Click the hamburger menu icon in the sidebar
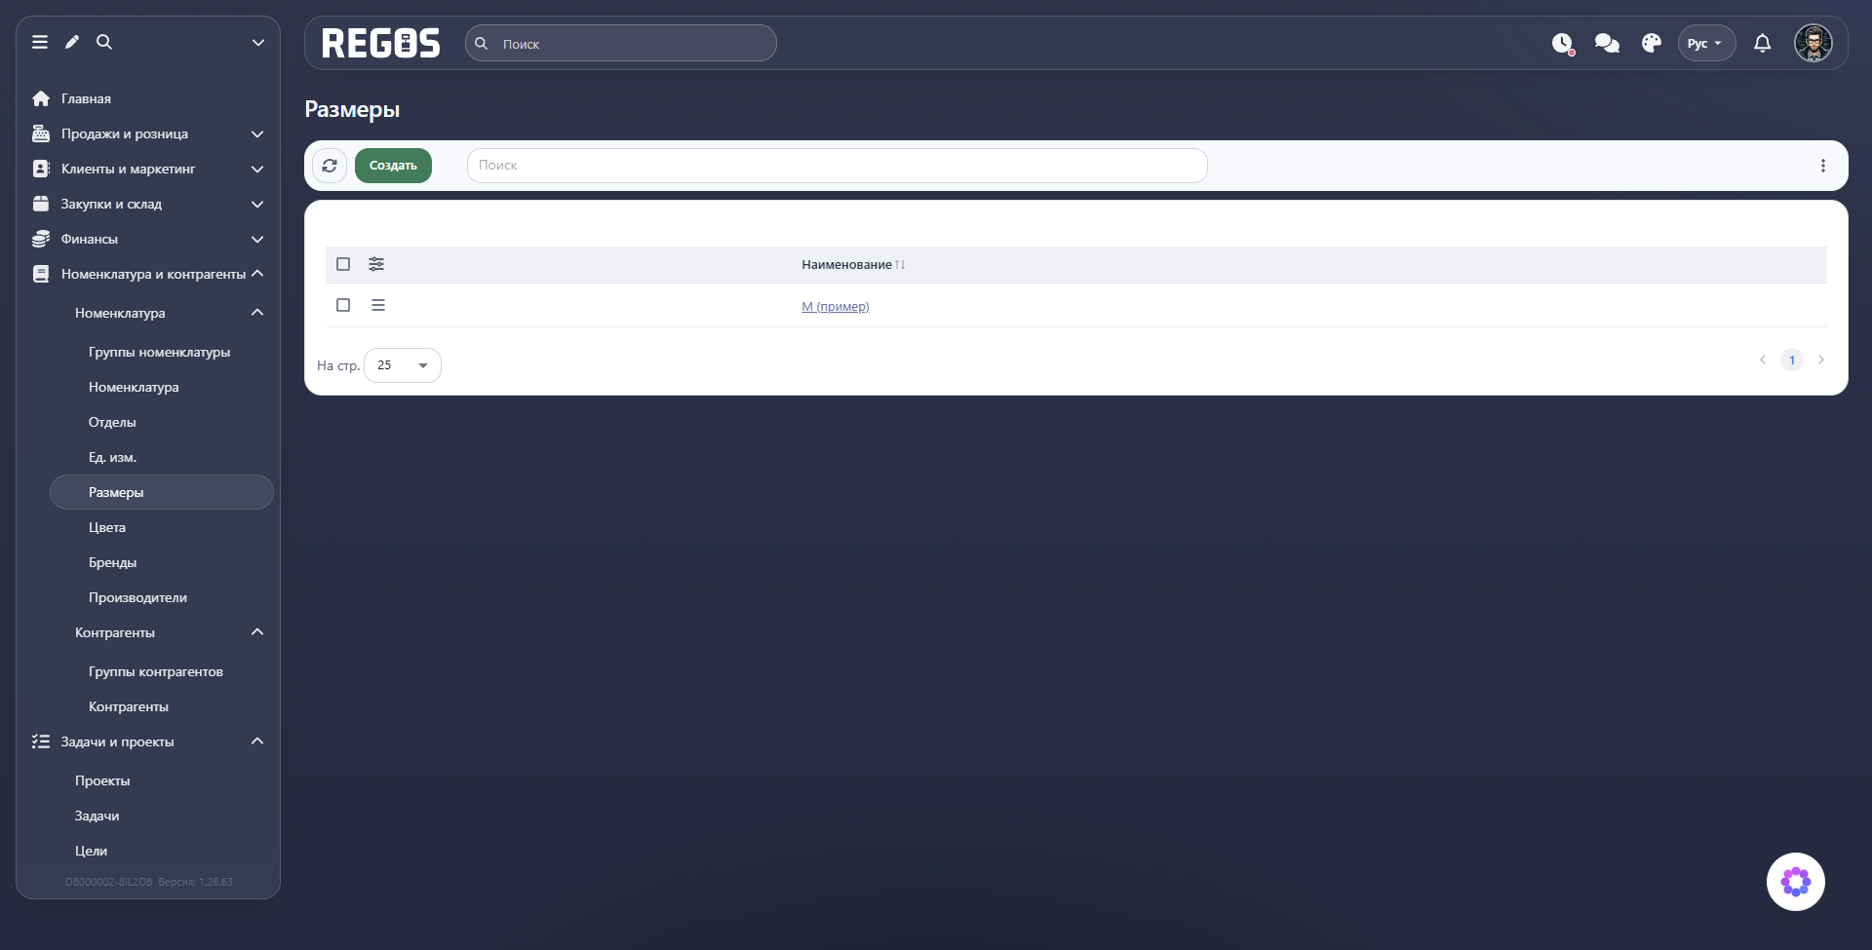Image resolution: width=1872 pixels, height=950 pixels. pos(40,42)
